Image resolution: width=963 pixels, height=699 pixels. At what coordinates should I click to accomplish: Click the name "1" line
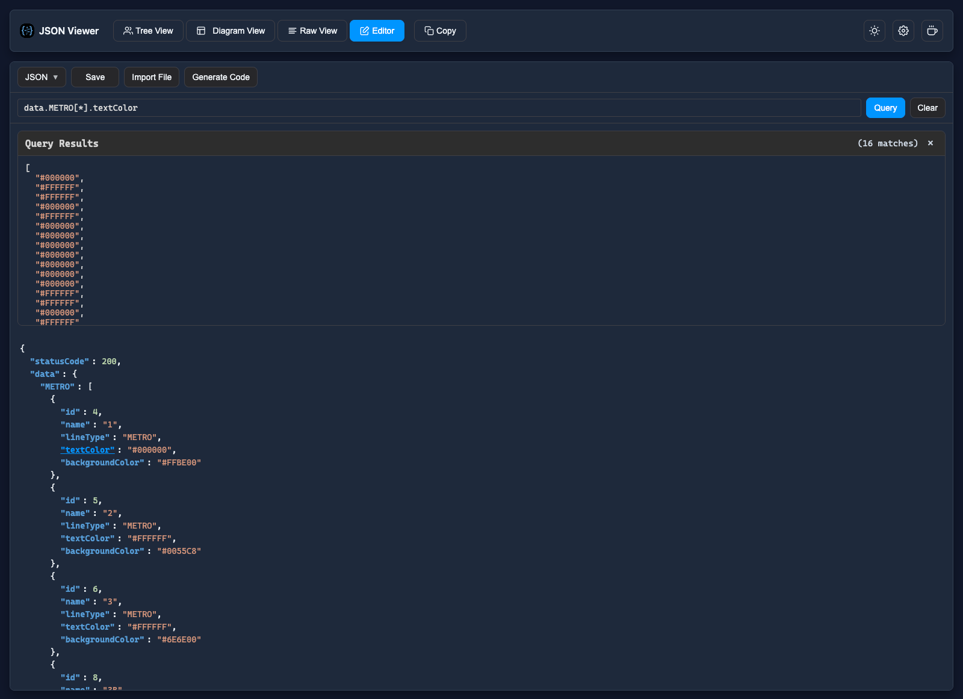tap(91, 424)
